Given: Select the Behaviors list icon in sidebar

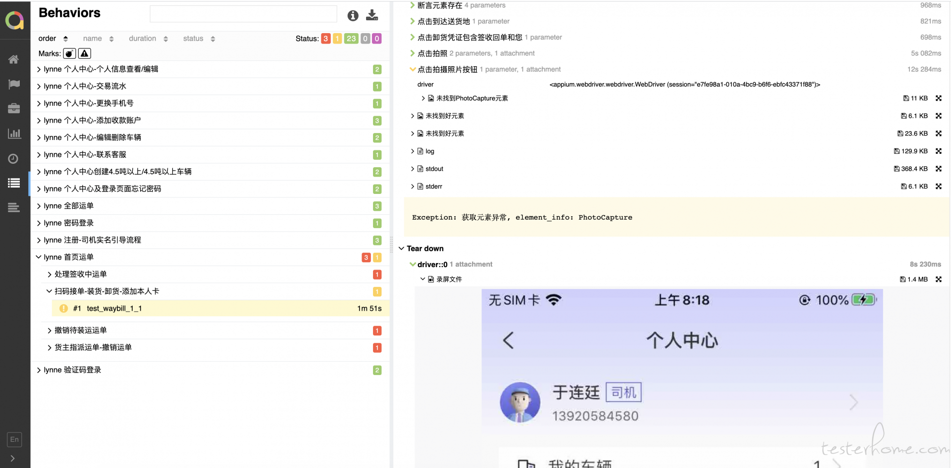Looking at the screenshot, I should 14,183.
